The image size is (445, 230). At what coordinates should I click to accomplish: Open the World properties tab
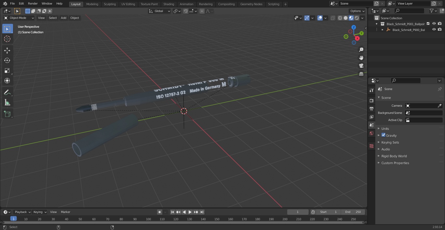click(x=371, y=133)
